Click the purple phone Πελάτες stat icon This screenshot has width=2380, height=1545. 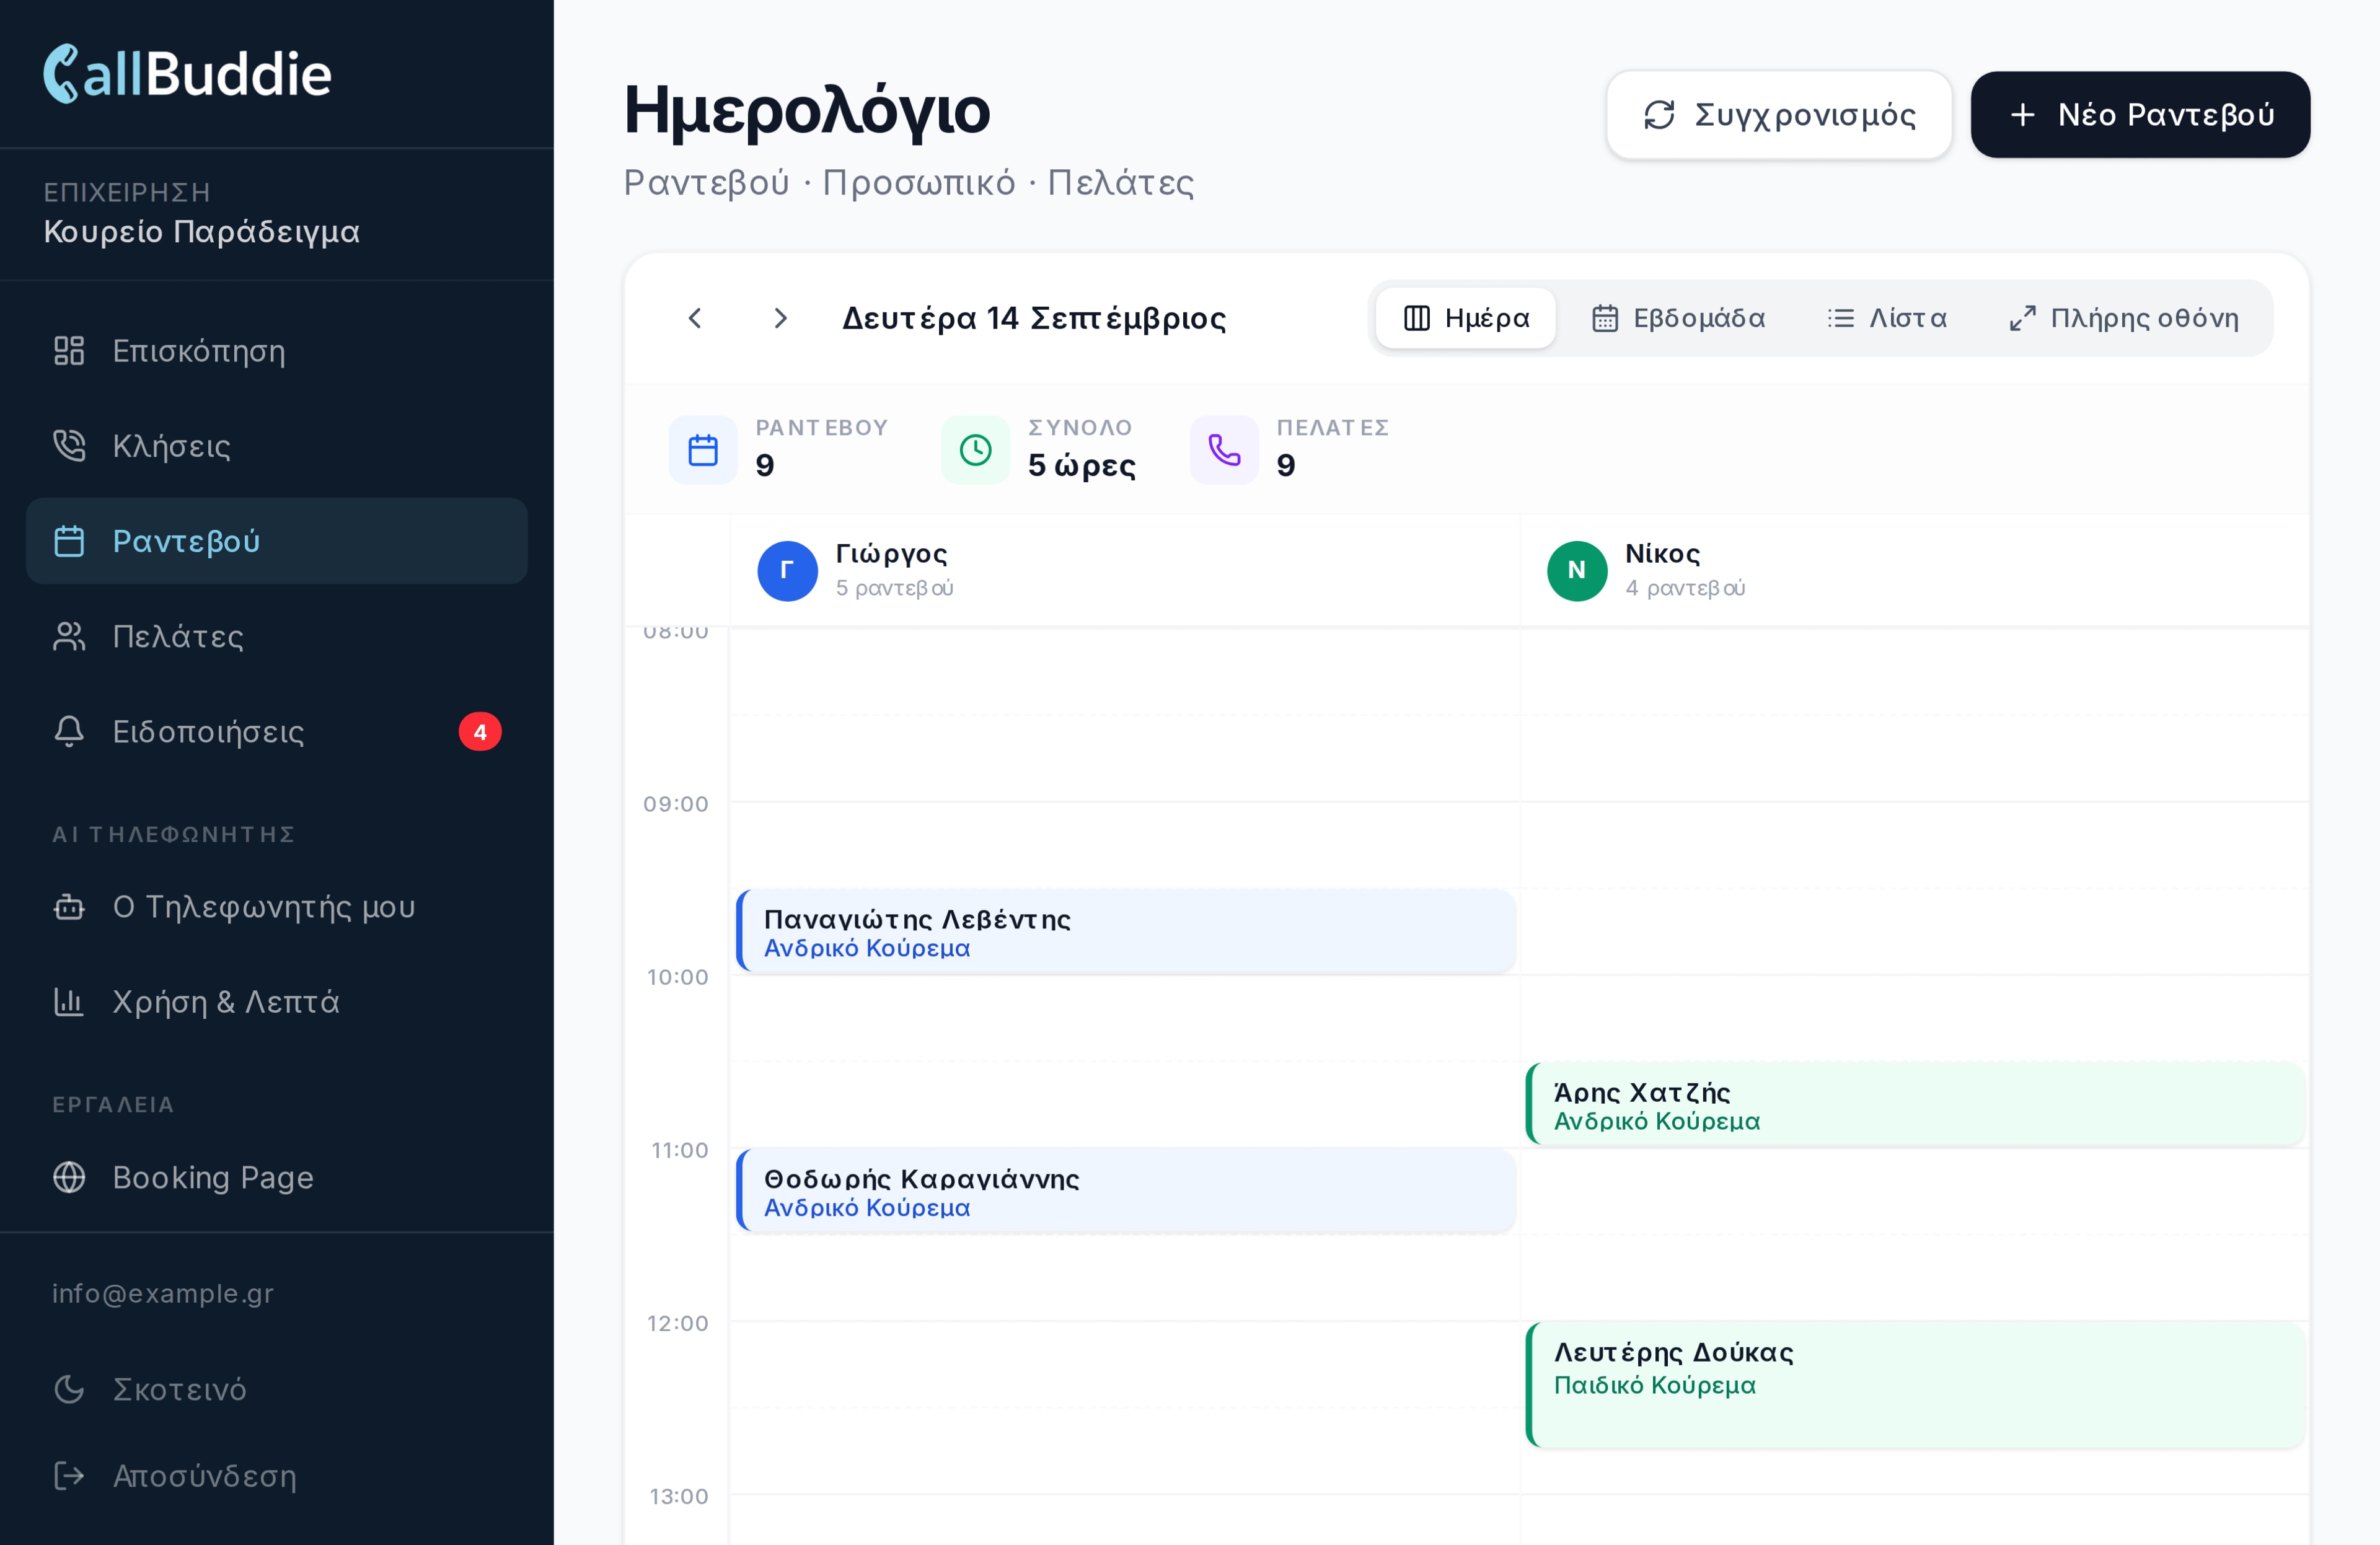[1224, 450]
